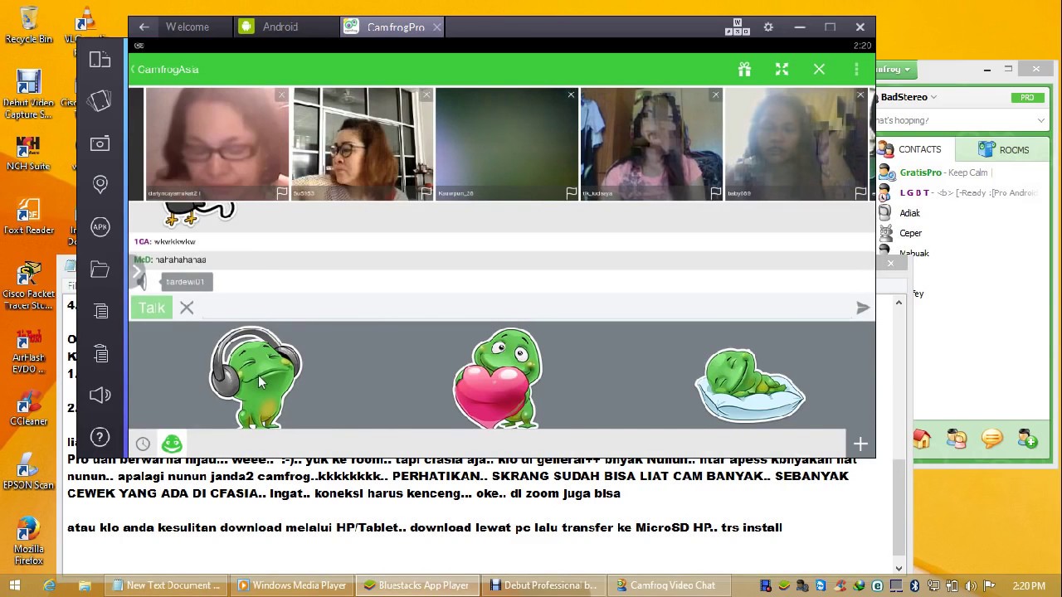The height and width of the screenshot is (597, 1062).
Task: Select the green frog sticker pack tab
Action: tap(172, 444)
